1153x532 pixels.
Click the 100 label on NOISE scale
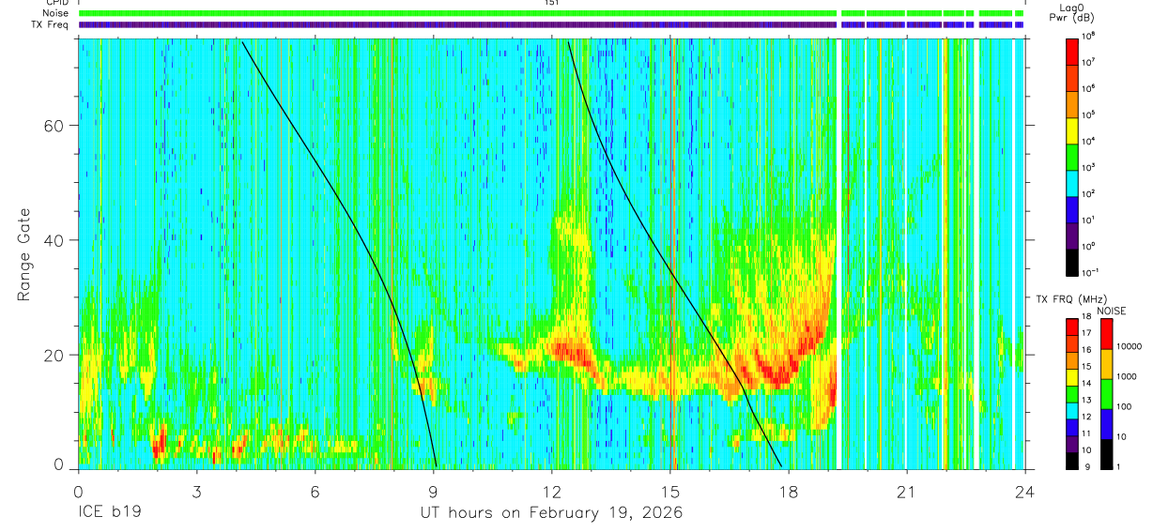(x=1124, y=406)
